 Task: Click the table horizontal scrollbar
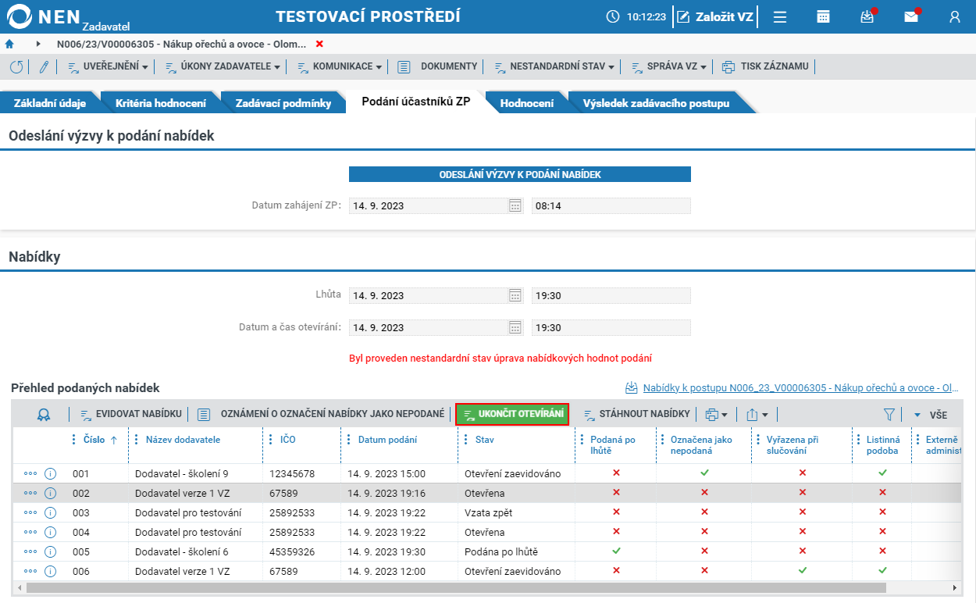[x=457, y=587]
